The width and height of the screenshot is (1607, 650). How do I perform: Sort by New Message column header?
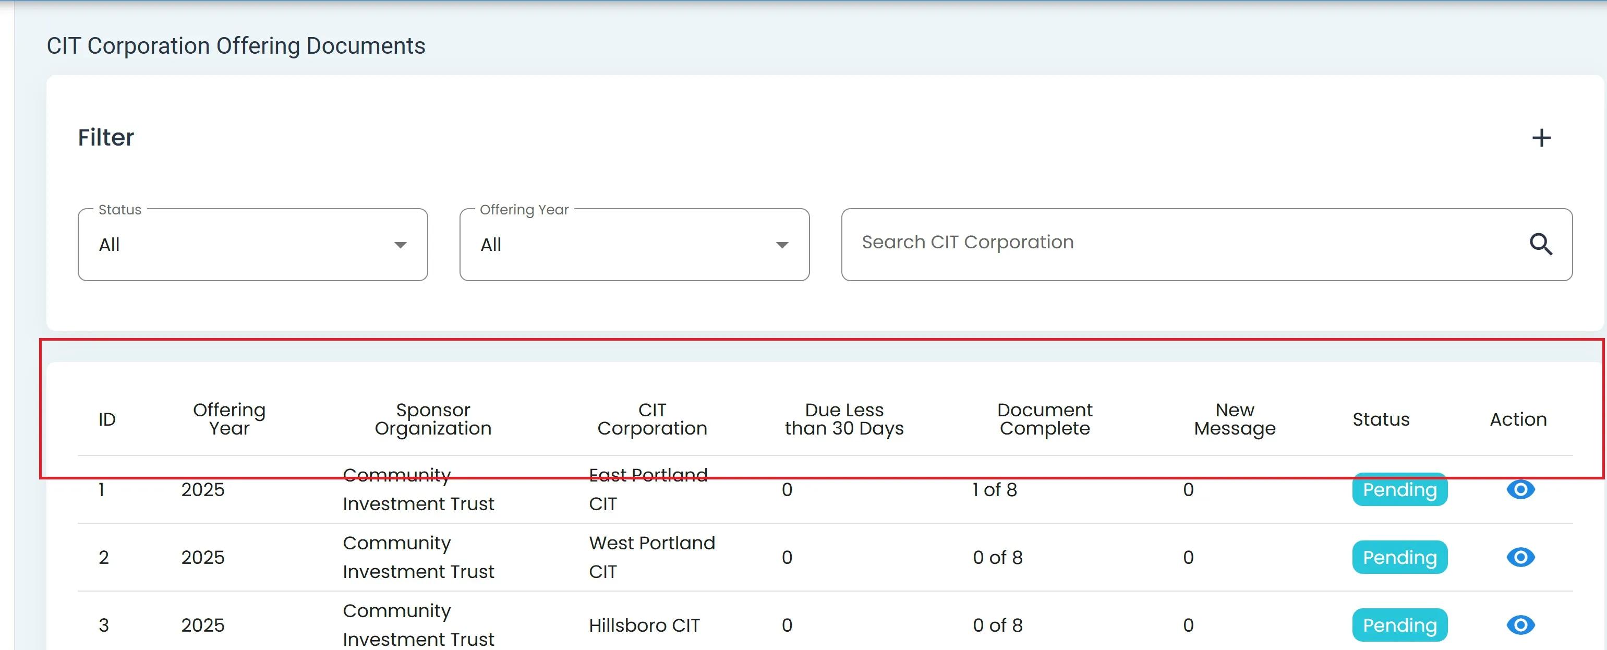pos(1235,419)
